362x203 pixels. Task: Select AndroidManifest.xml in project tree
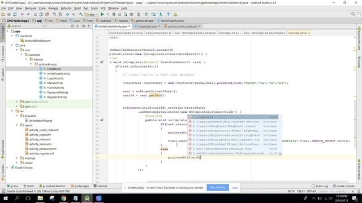coord(37,41)
